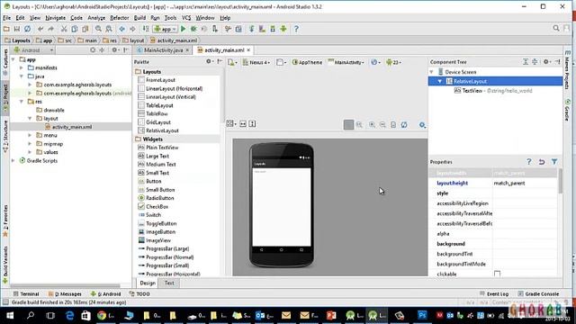
Task: Expand layout height toggle in preview toolbar
Action: tap(252, 124)
